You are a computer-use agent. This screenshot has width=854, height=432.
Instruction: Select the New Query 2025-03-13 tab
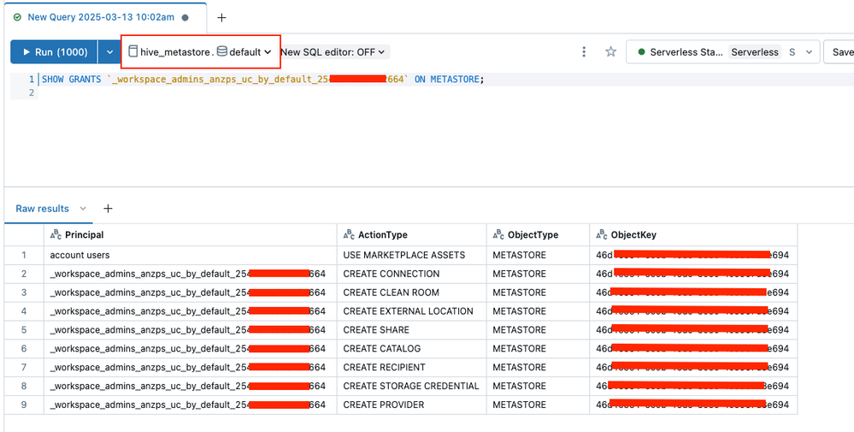[x=101, y=17]
